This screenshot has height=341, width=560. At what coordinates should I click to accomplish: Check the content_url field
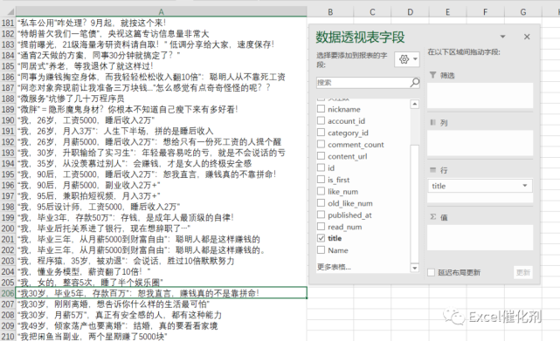tap(321, 156)
